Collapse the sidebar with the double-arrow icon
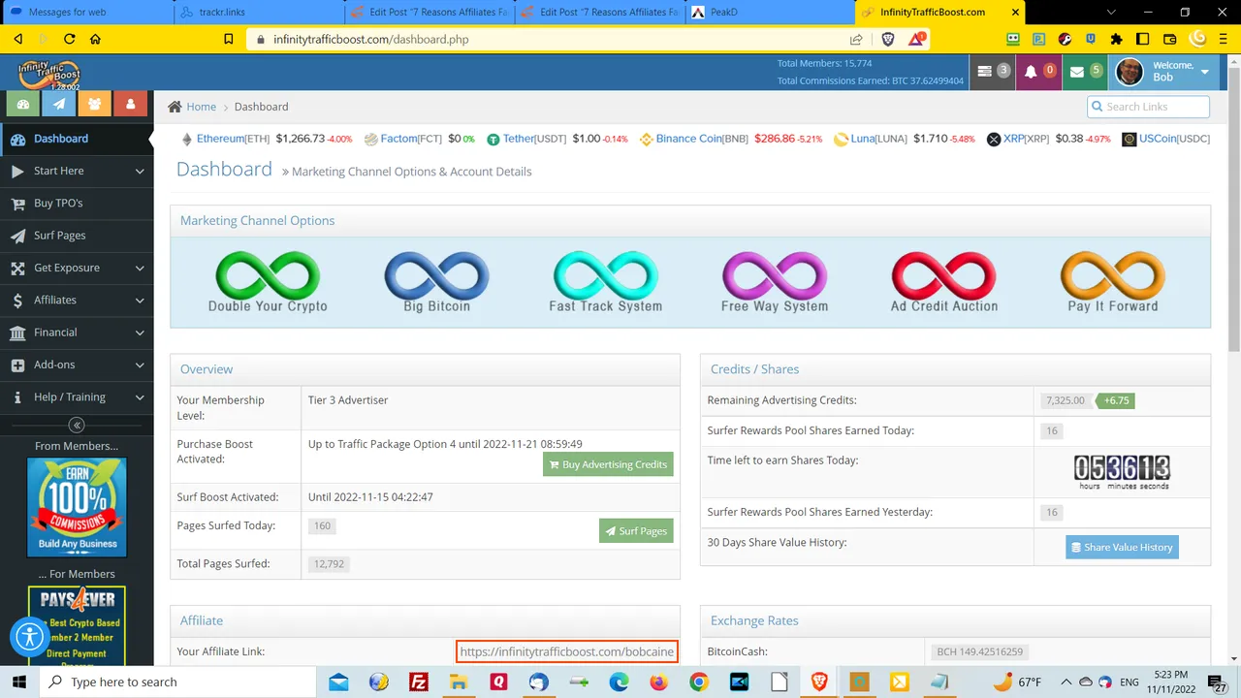 pyautogui.click(x=77, y=425)
